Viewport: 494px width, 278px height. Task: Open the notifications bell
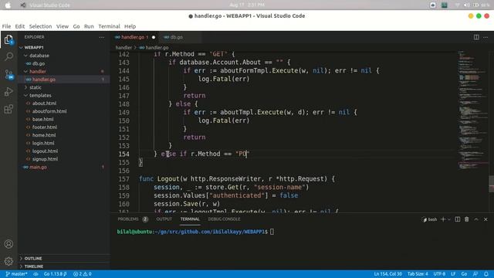(486, 274)
